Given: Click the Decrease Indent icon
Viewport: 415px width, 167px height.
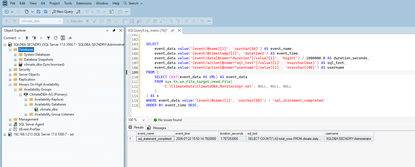Looking at the screenshot, I should (x=186, y=21).
